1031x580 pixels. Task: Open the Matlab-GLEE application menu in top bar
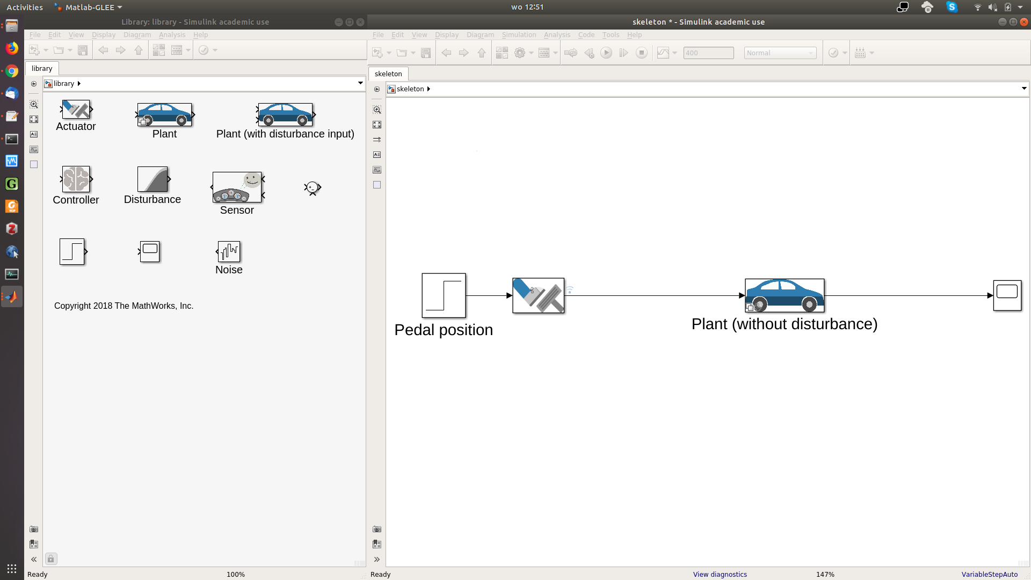point(89,7)
